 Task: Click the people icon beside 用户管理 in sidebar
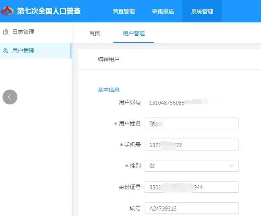pos(5,51)
